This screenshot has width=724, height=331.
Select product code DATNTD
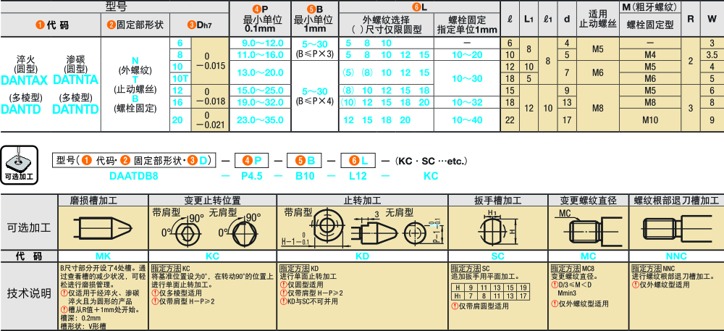click(x=76, y=109)
